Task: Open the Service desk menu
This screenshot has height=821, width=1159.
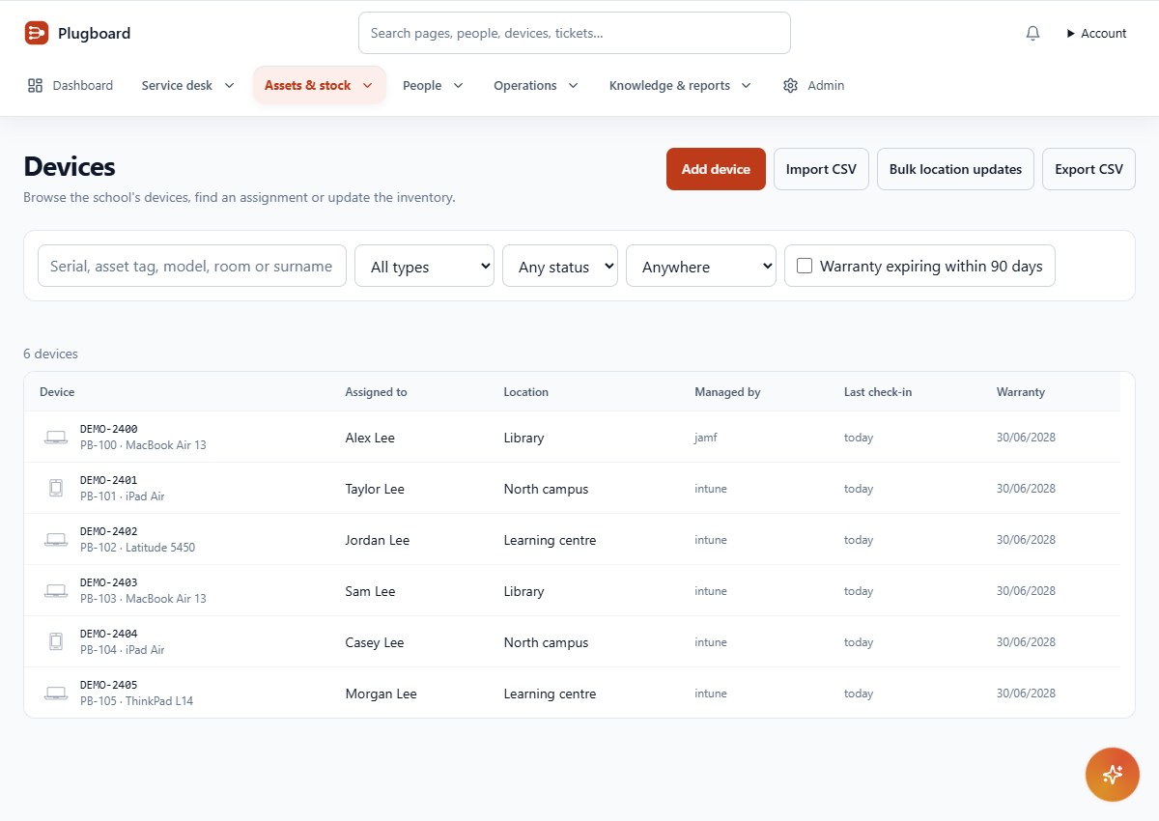Action: (x=188, y=85)
